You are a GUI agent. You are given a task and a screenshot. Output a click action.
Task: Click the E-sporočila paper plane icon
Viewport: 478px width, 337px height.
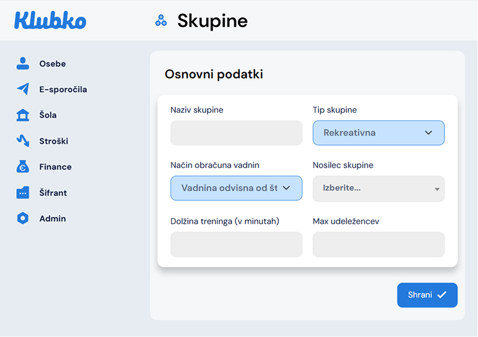23,89
